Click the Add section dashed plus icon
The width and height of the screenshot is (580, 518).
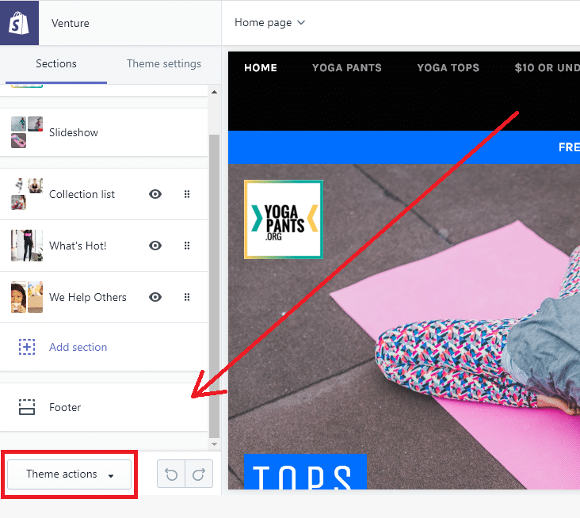point(27,347)
